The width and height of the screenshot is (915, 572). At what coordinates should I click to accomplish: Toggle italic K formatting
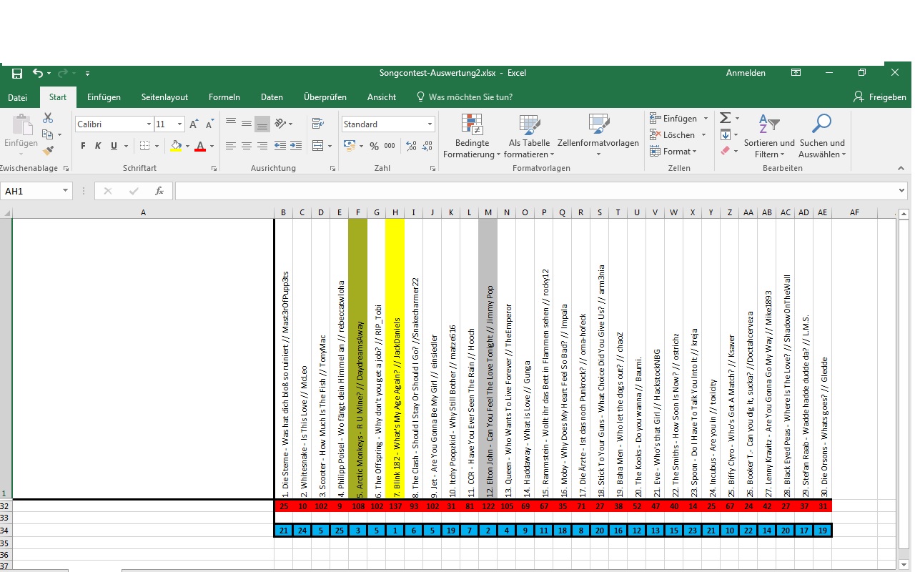click(x=99, y=146)
